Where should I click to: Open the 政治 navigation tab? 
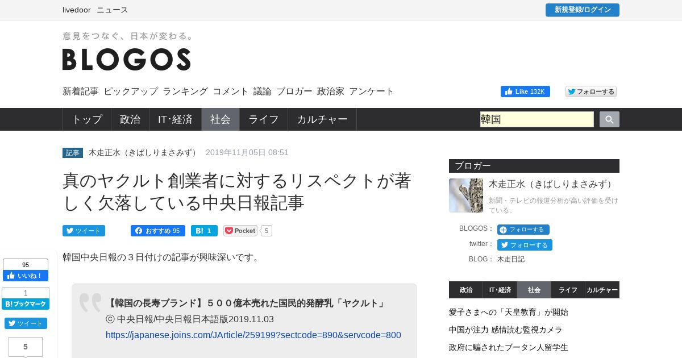point(130,119)
